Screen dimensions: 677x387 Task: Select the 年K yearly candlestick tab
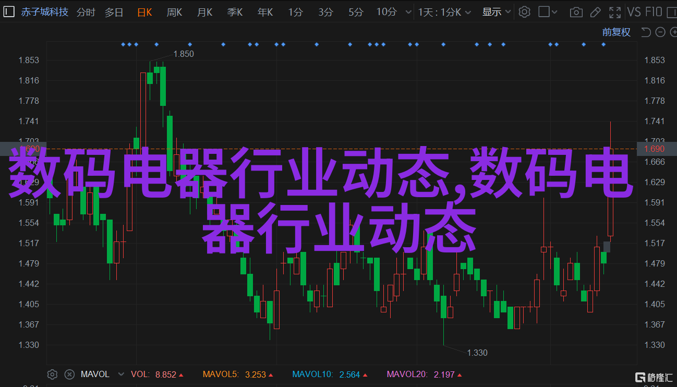[265, 12]
